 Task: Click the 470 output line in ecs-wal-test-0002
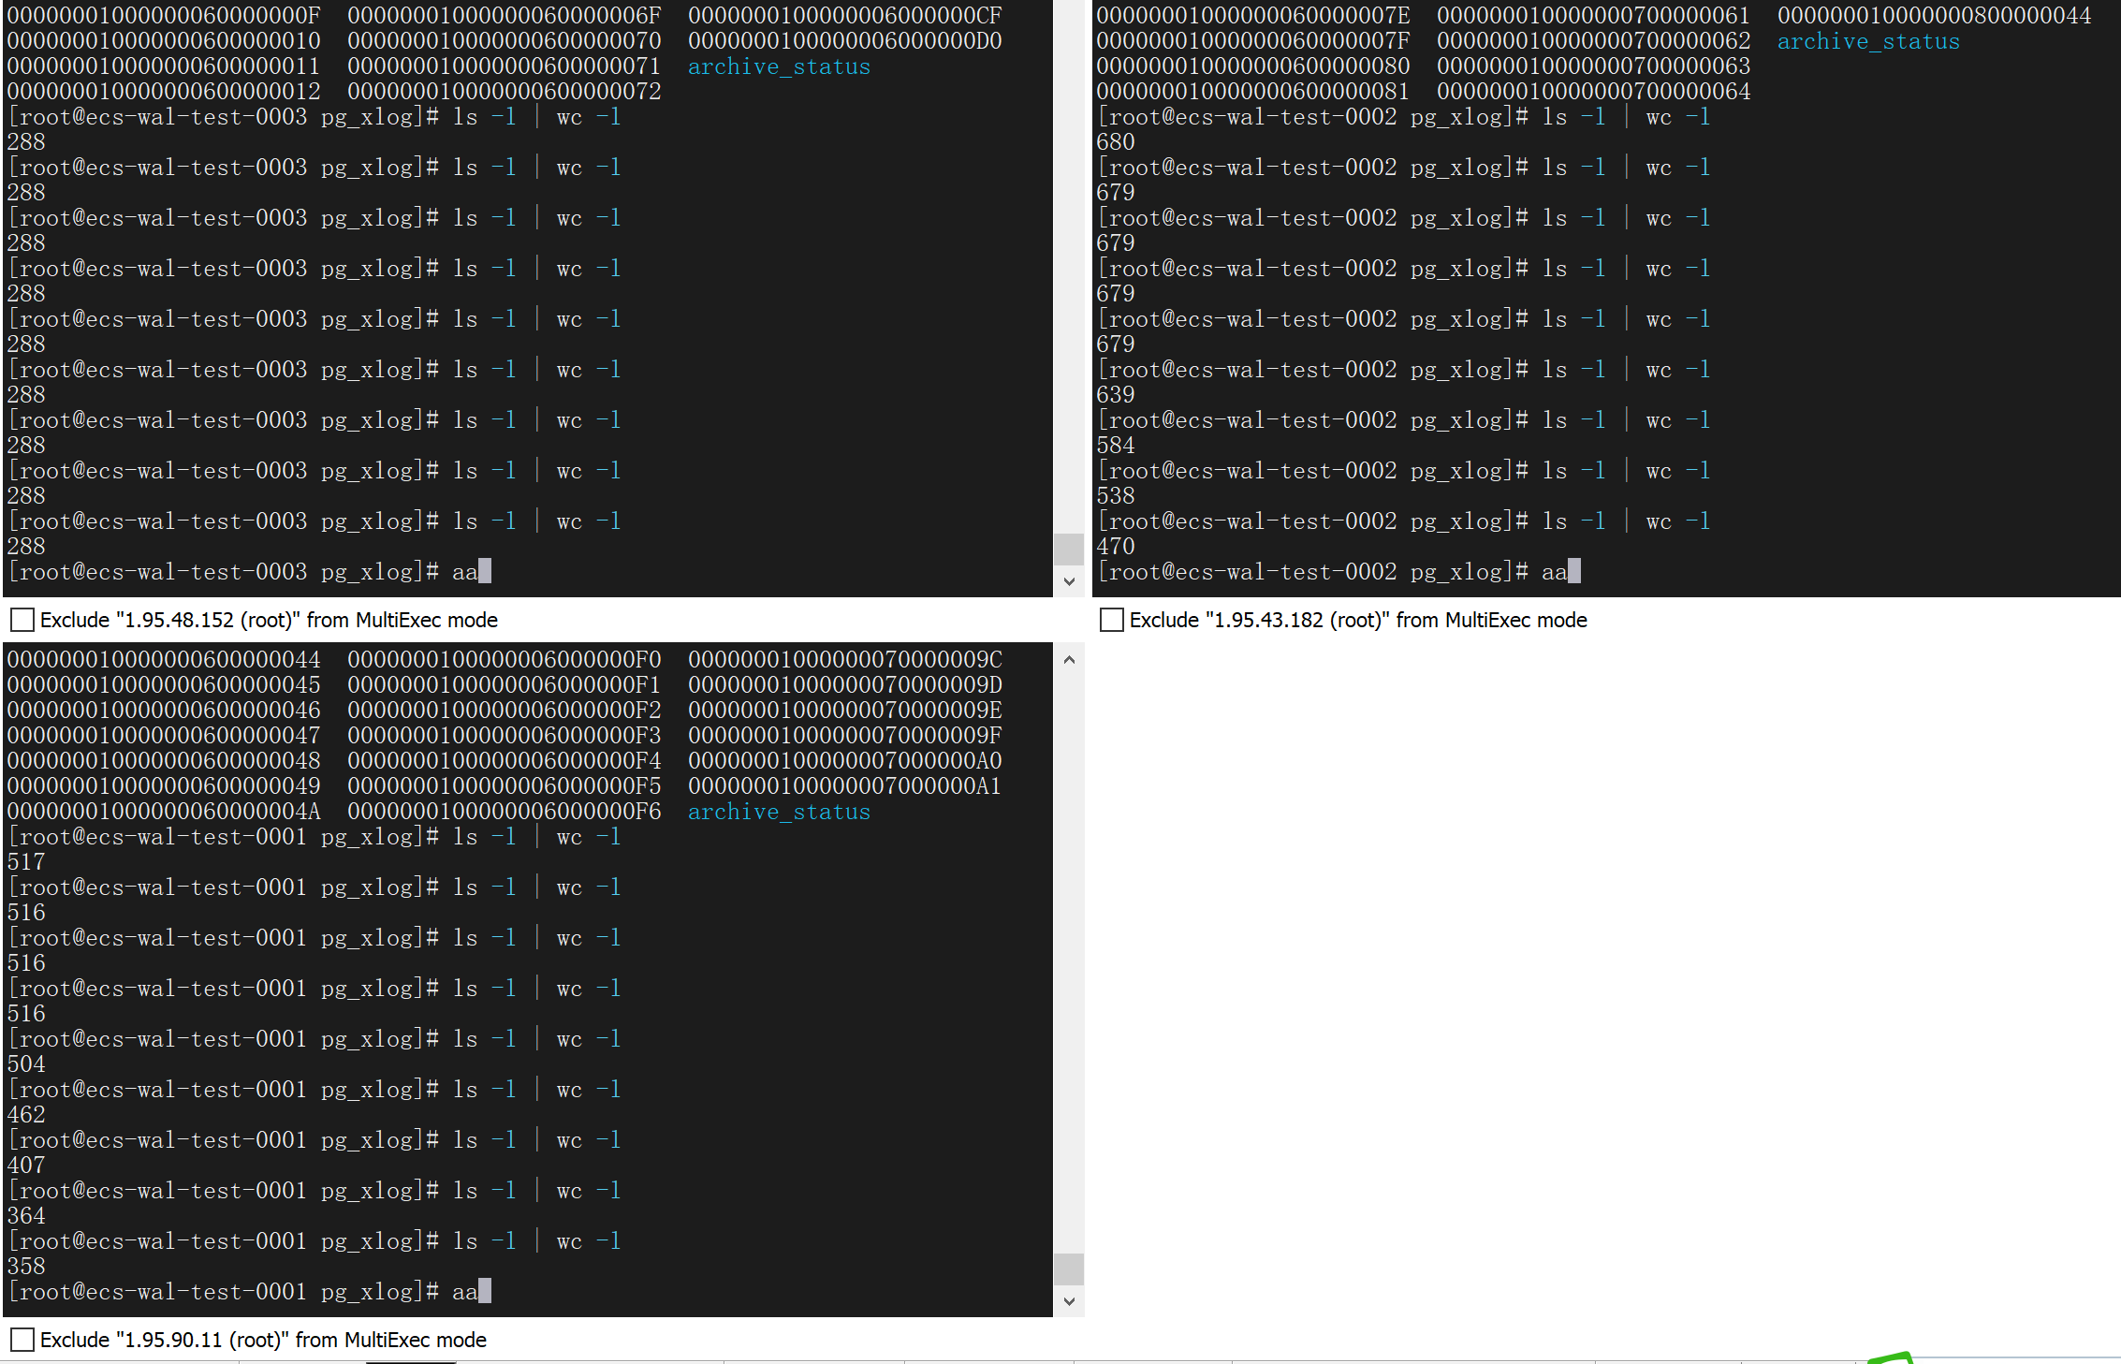(1116, 546)
